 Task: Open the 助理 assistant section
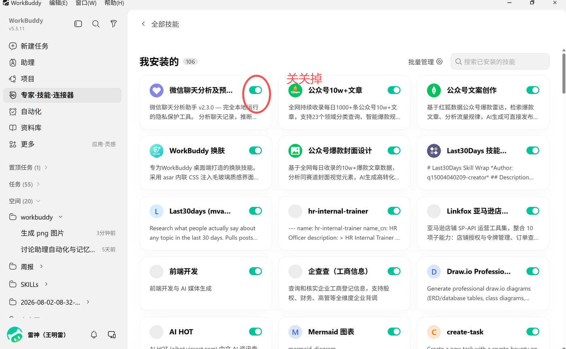pos(62,62)
